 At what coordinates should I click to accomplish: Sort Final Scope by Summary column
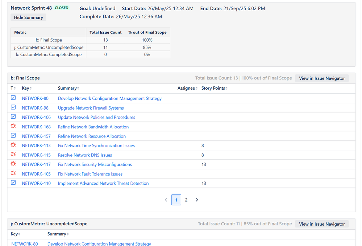click(68, 88)
